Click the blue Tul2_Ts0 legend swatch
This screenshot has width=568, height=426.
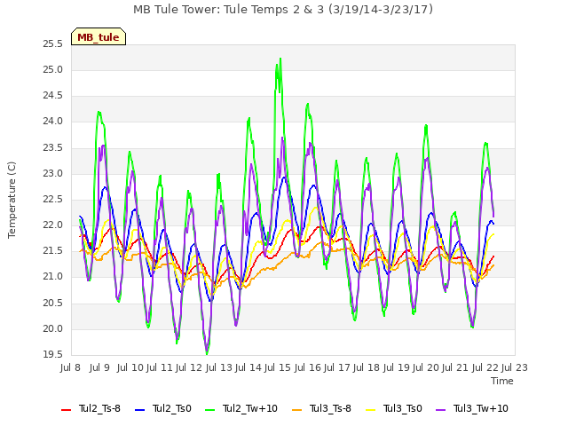click(140, 410)
